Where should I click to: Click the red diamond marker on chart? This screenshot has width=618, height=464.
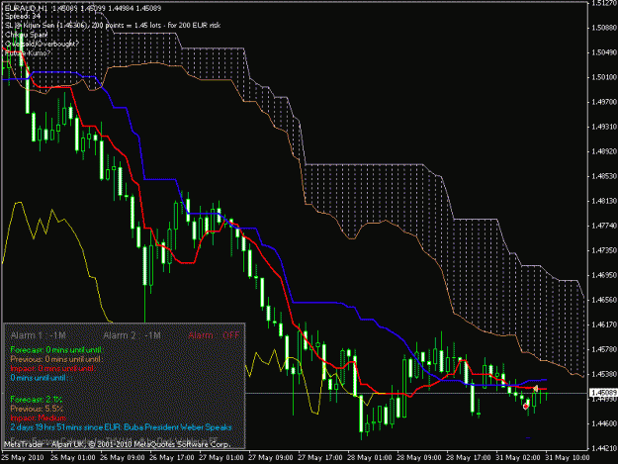coord(526,406)
